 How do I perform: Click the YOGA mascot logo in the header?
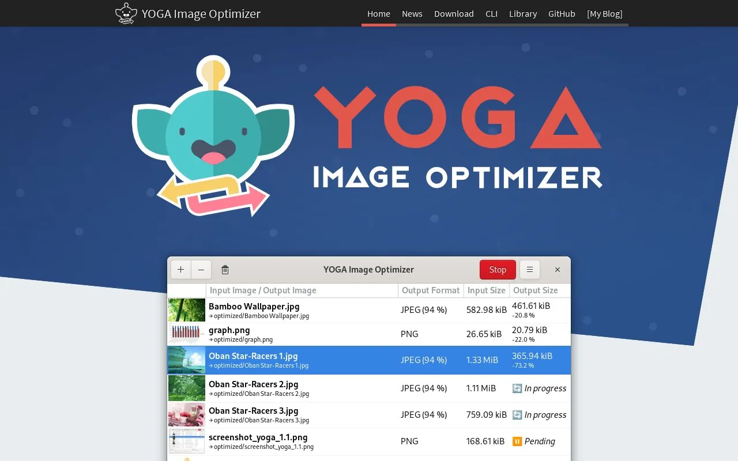tap(126, 13)
